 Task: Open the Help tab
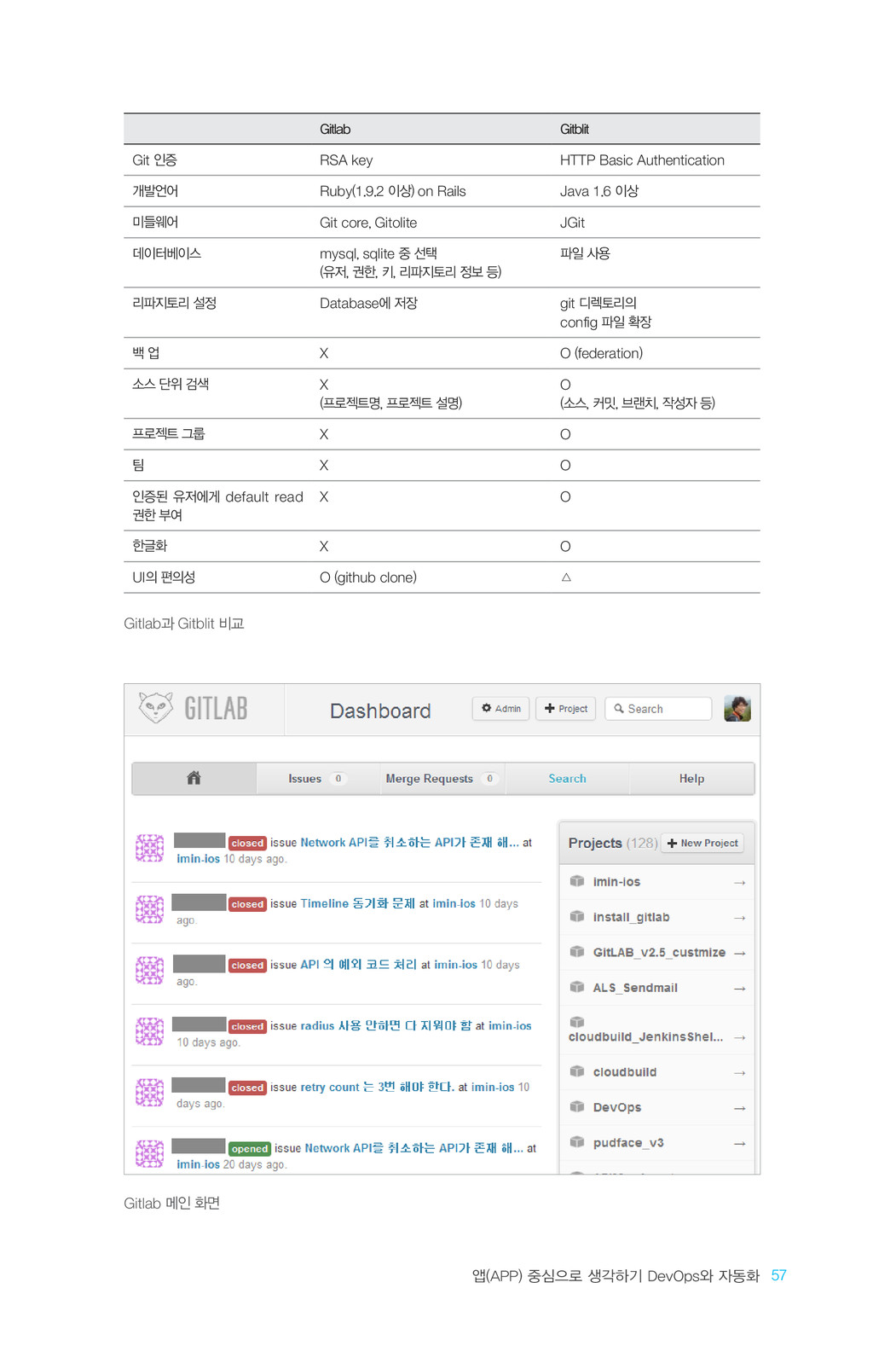(691, 779)
